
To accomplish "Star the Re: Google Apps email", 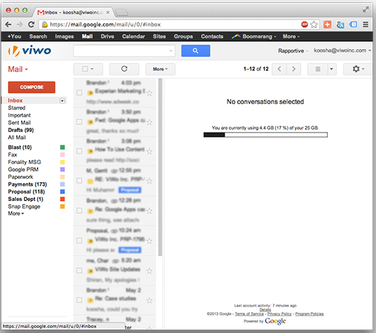I will point(149,211).
